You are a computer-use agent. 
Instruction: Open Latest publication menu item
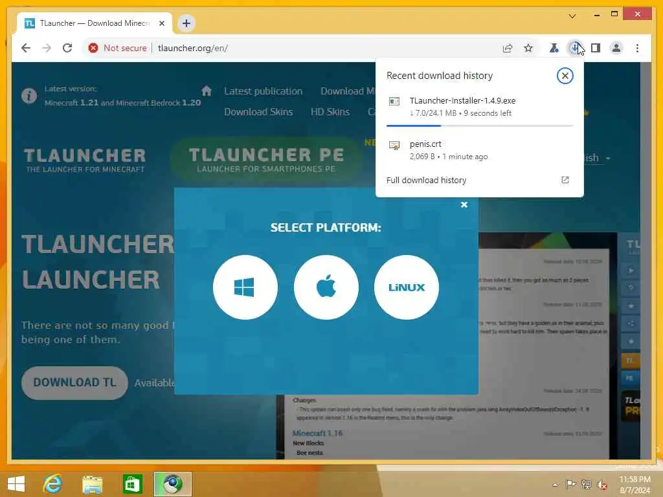tap(263, 91)
